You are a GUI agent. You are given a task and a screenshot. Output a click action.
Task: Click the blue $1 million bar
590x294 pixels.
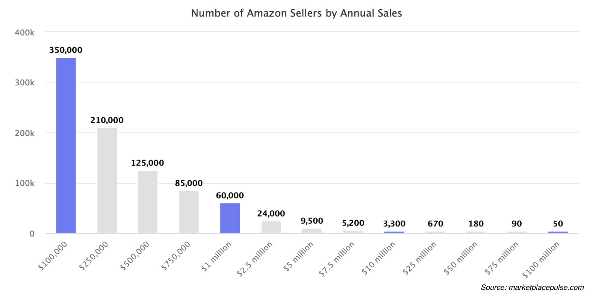[230, 218]
